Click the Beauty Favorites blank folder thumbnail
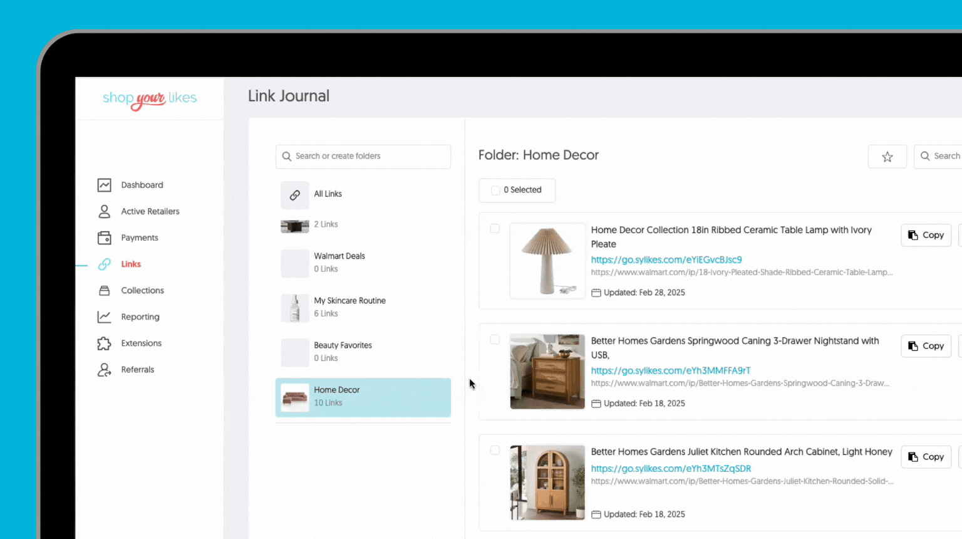Screen dimensions: 962x539 [x=295, y=352]
